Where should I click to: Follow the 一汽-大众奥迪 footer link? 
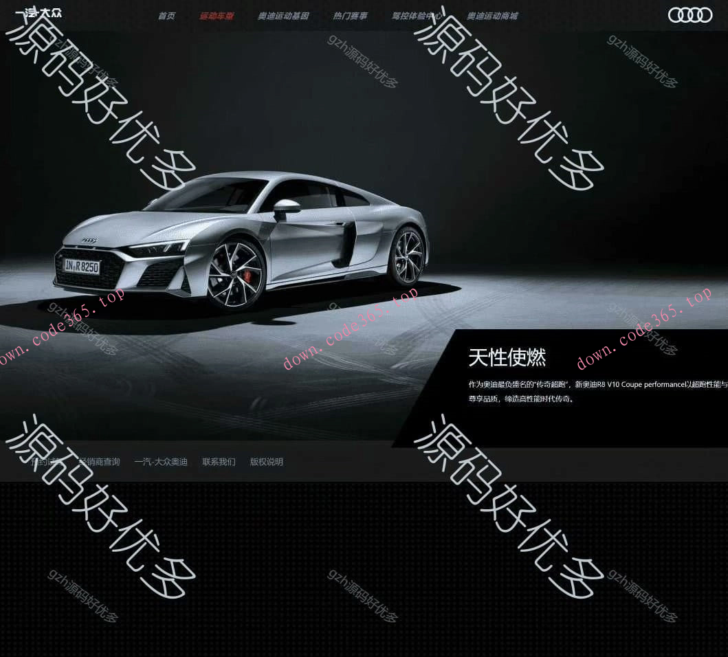tap(161, 462)
